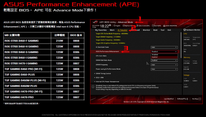Open Power-saving & Performance Mode dropdown
This screenshot has width=206, height=117.
pos(164,69)
